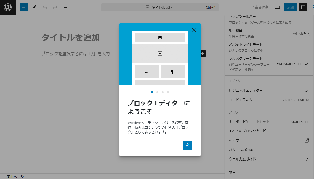This screenshot has width=314, height=179.
Task: Go to second welcome guide page dot
Action: [x=157, y=92]
